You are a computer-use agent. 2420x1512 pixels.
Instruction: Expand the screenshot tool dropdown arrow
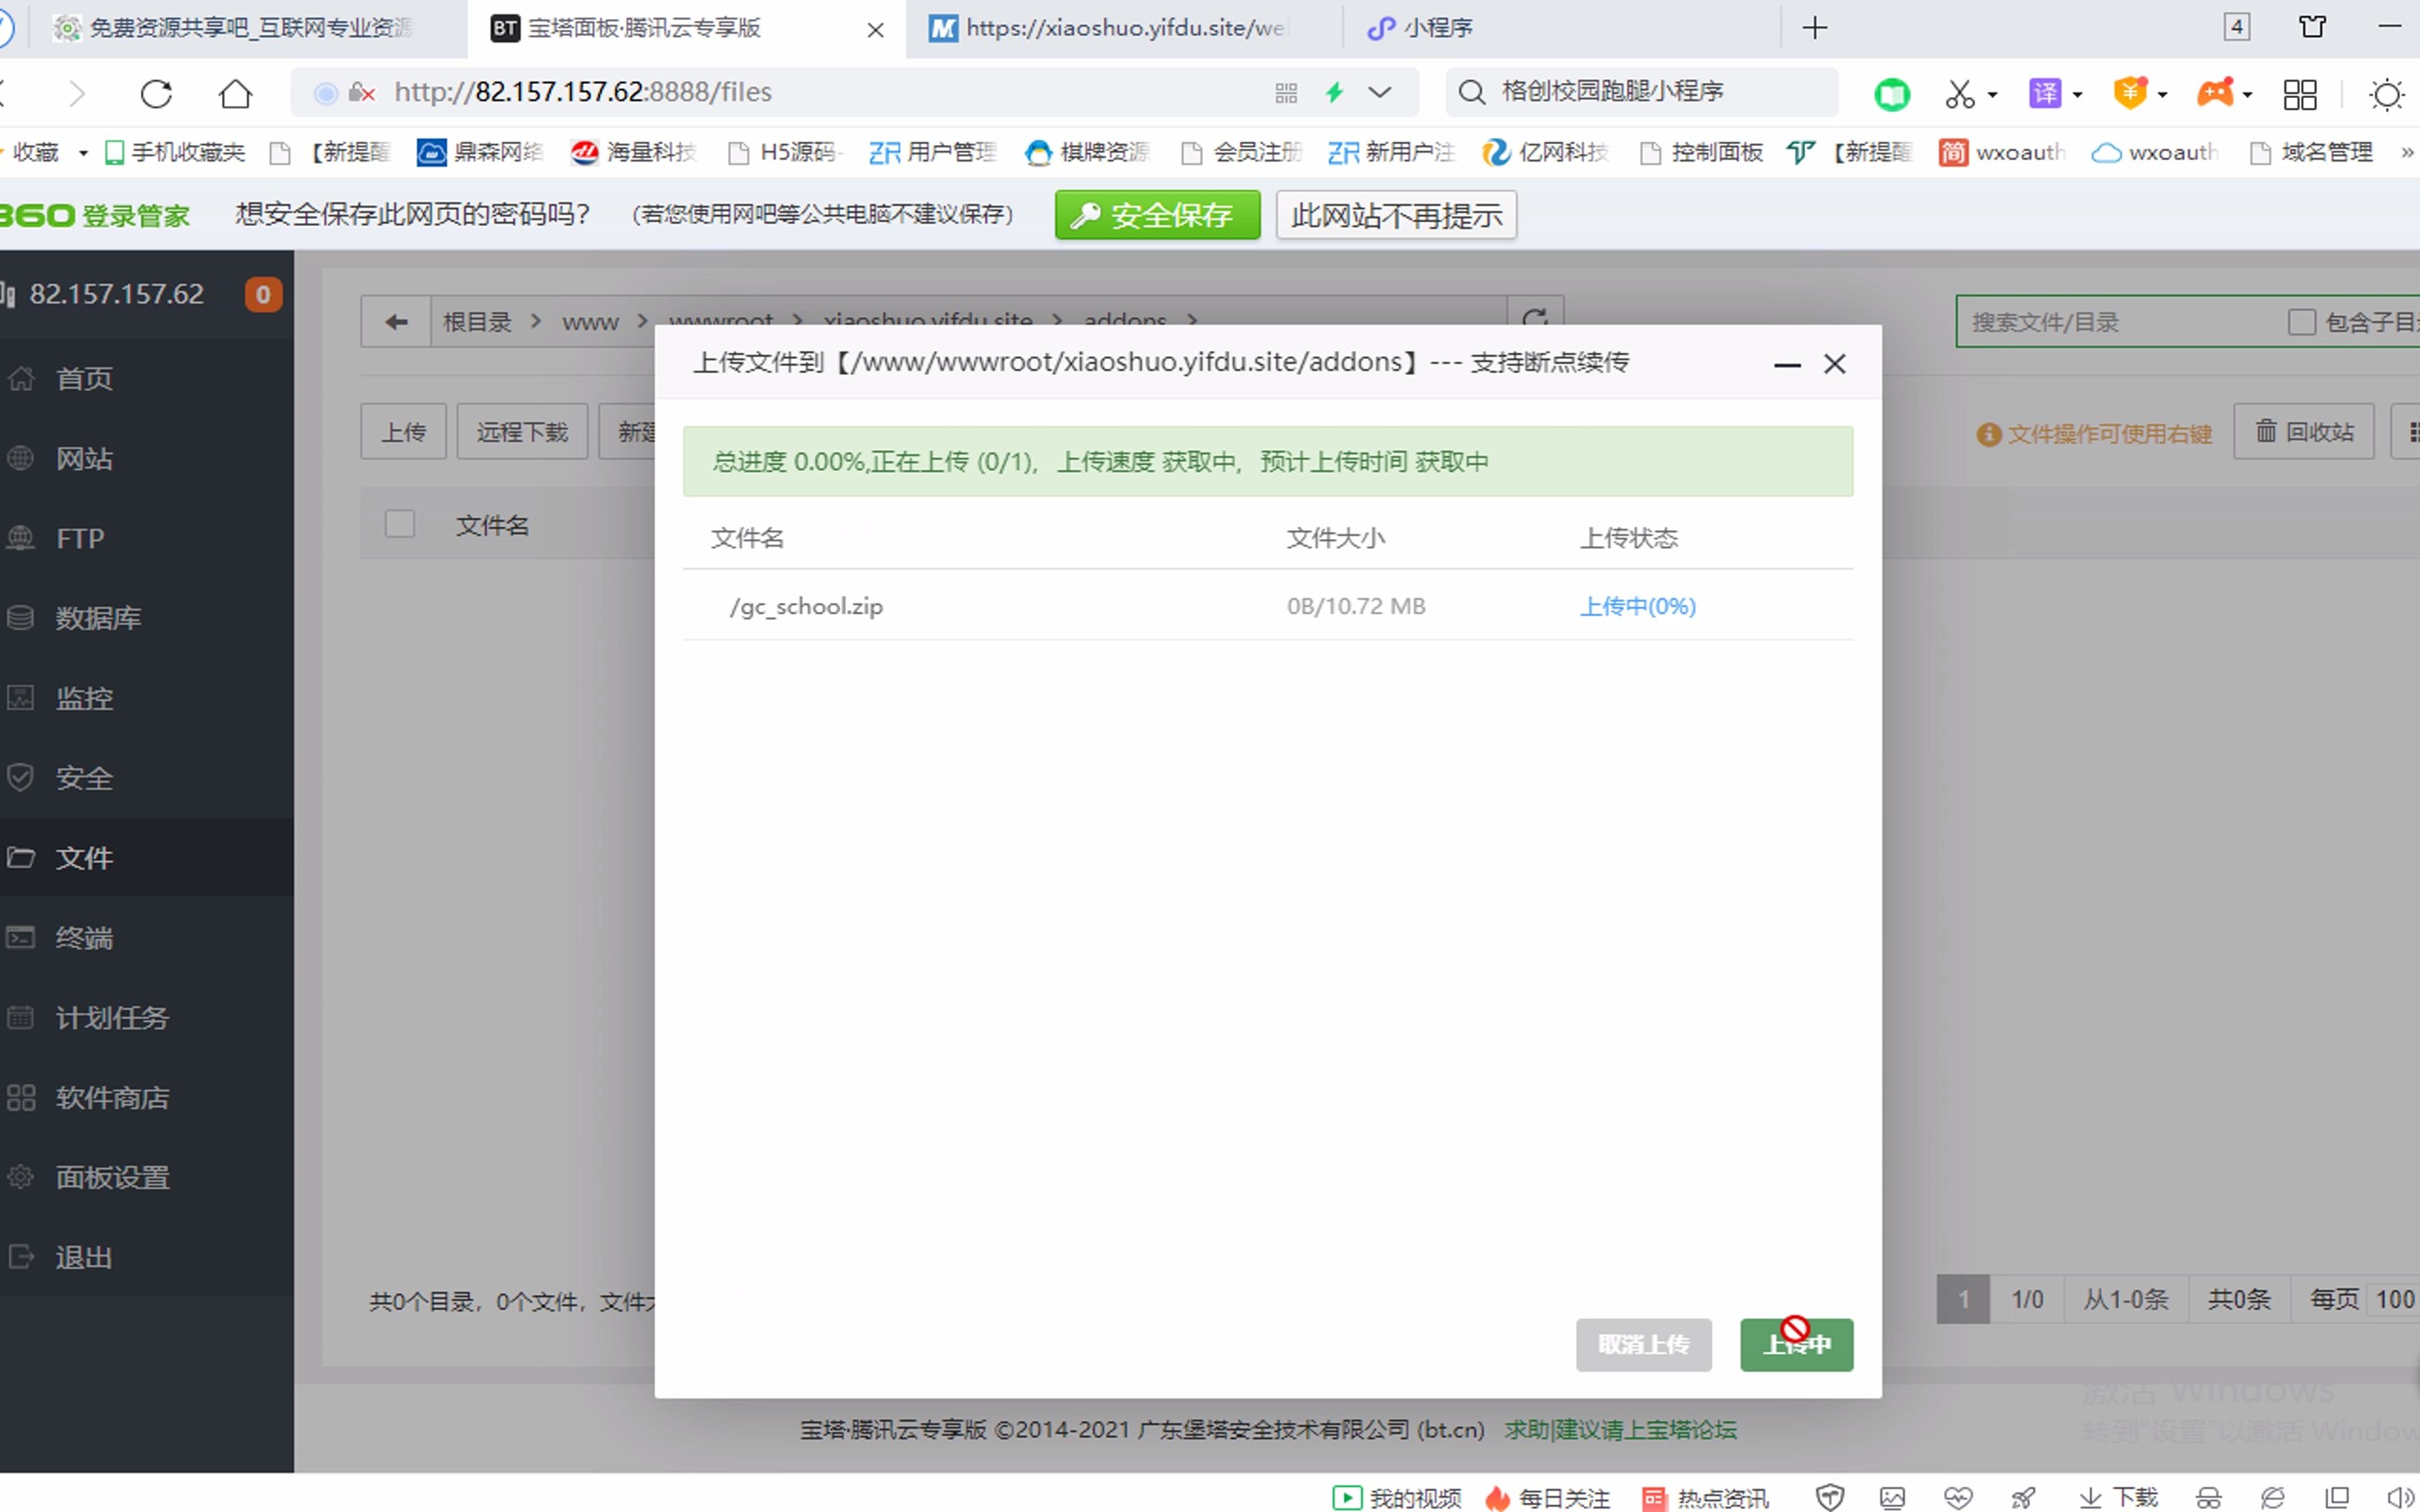click(x=1992, y=95)
